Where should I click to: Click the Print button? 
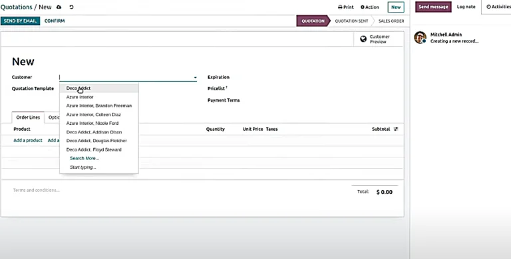[346, 7]
